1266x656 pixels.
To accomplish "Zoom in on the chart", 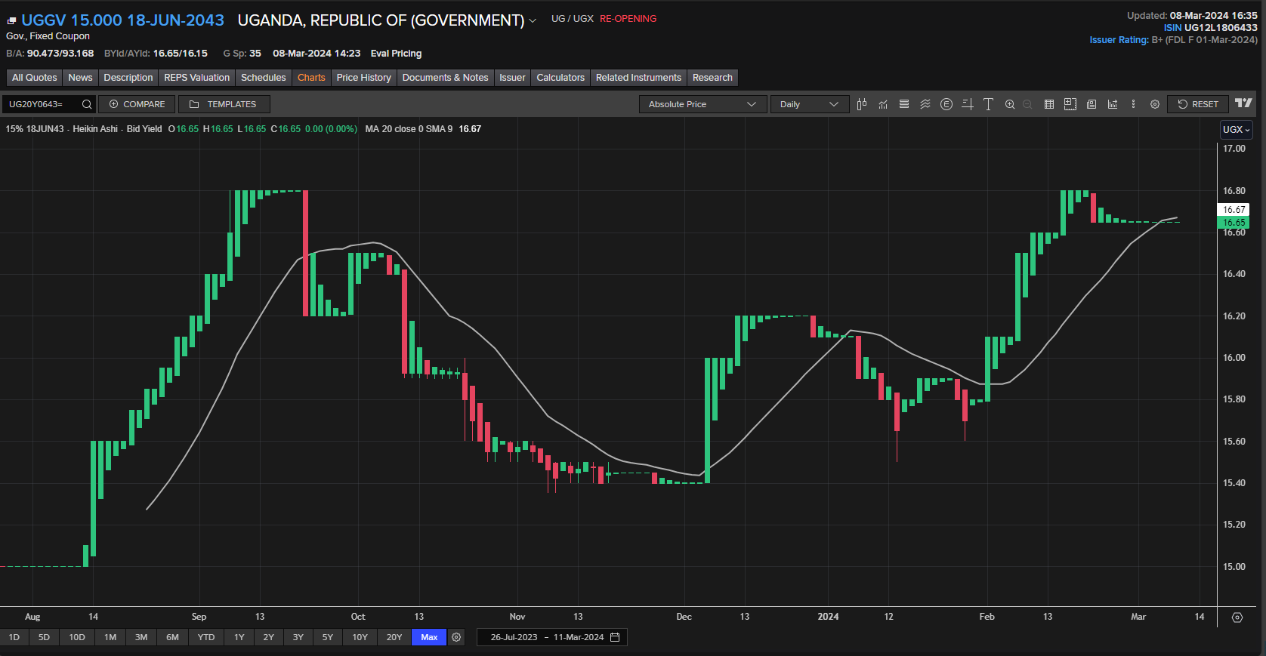I will point(1010,104).
